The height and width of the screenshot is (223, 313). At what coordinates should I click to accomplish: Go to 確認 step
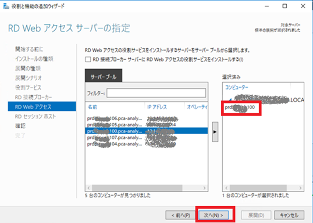[20, 126]
